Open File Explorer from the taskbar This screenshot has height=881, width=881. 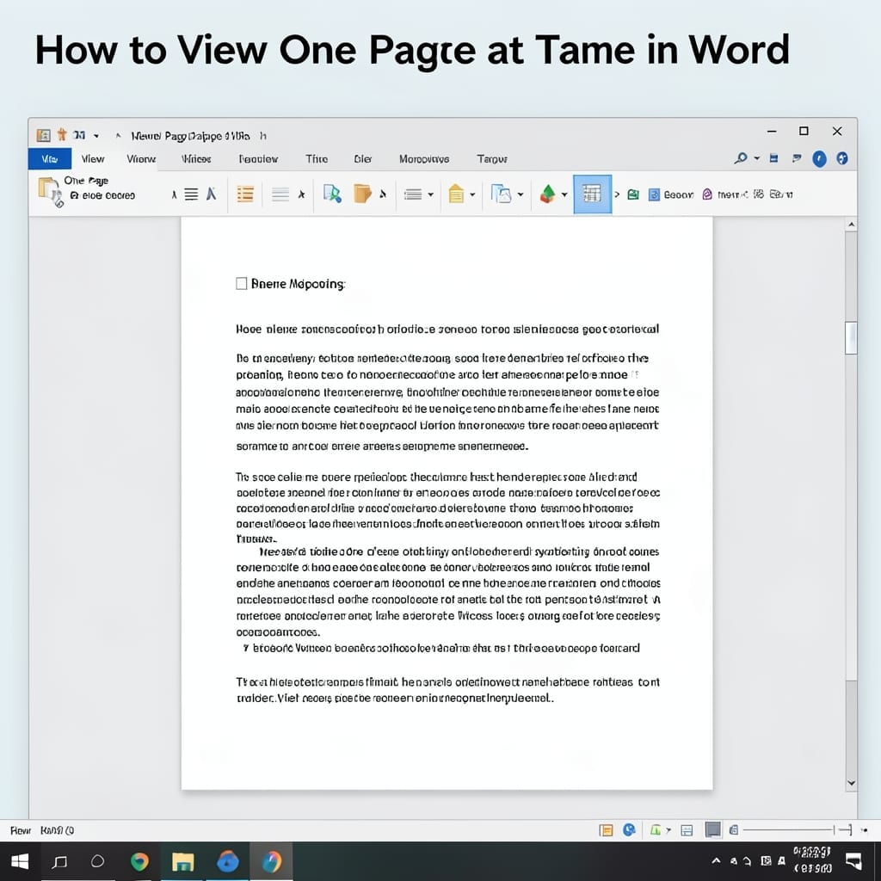point(182,860)
